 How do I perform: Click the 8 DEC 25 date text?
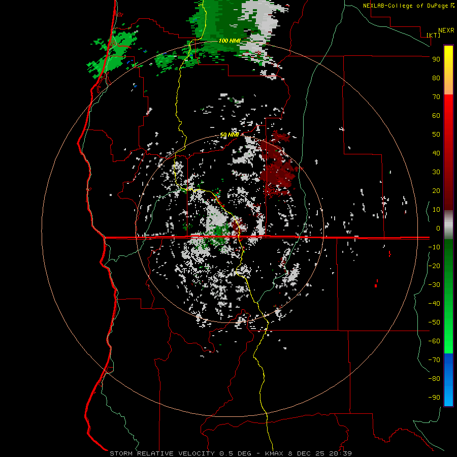[x=306, y=453]
